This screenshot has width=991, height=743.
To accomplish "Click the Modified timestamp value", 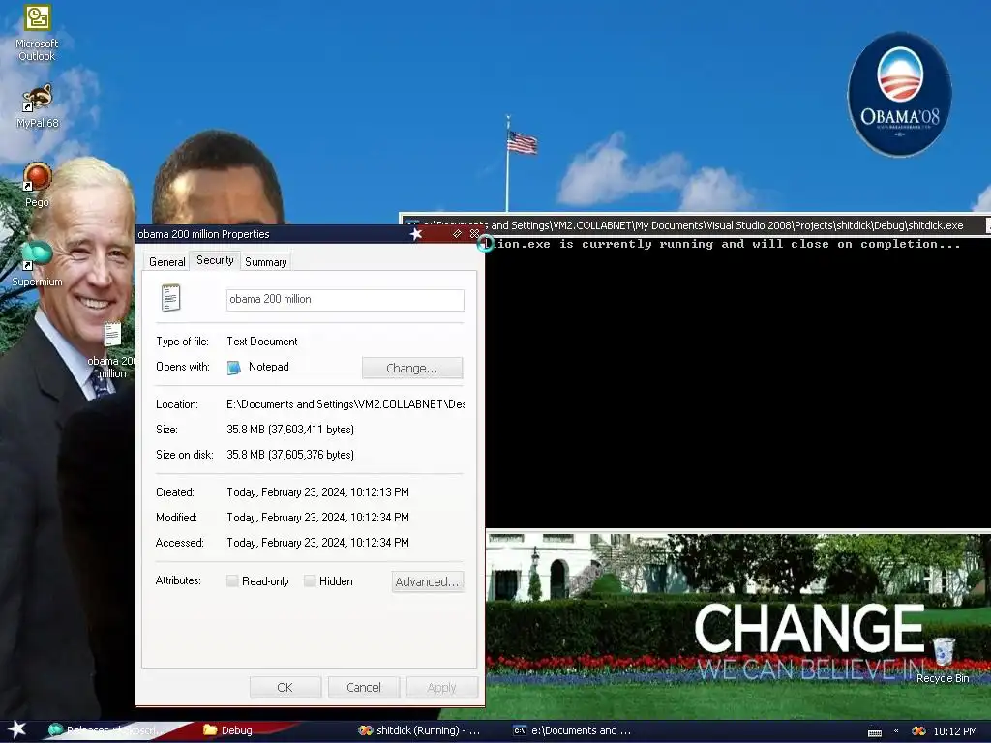I will 317,518.
